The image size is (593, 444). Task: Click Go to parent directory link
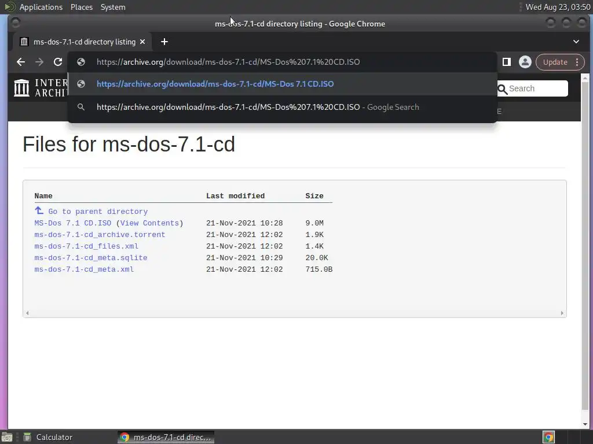98,212
